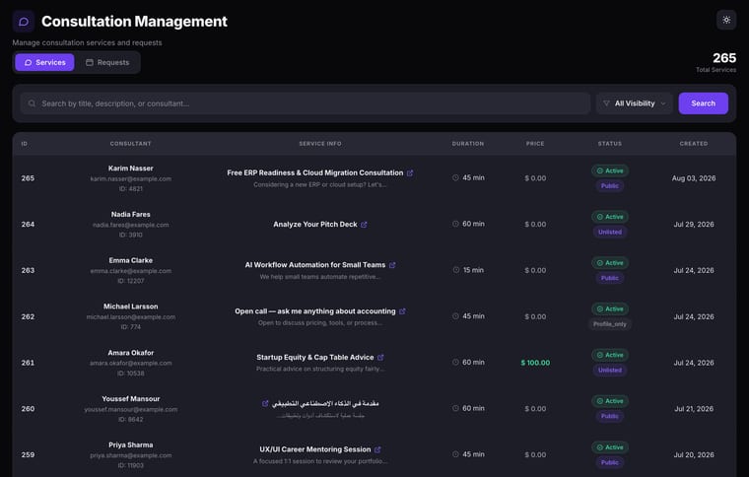Click clock icon in row 259 duration
The height and width of the screenshot is (477, 749).
point(455,454)
